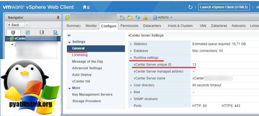Open Networking navigator view icon

point(55,32)
